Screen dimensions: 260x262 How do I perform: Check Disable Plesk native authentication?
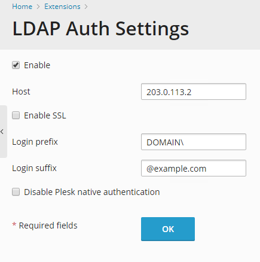[16, 192]
